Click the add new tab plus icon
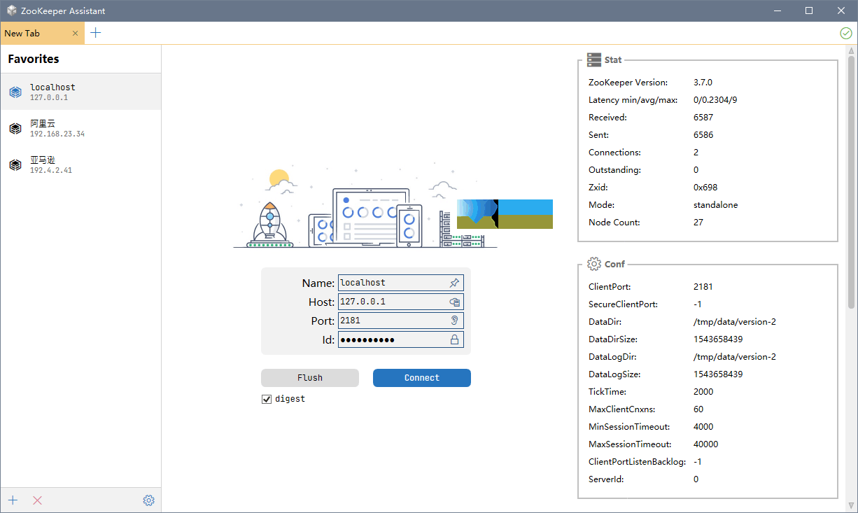The height and width of the screenshot is (513, 858). 96,33
